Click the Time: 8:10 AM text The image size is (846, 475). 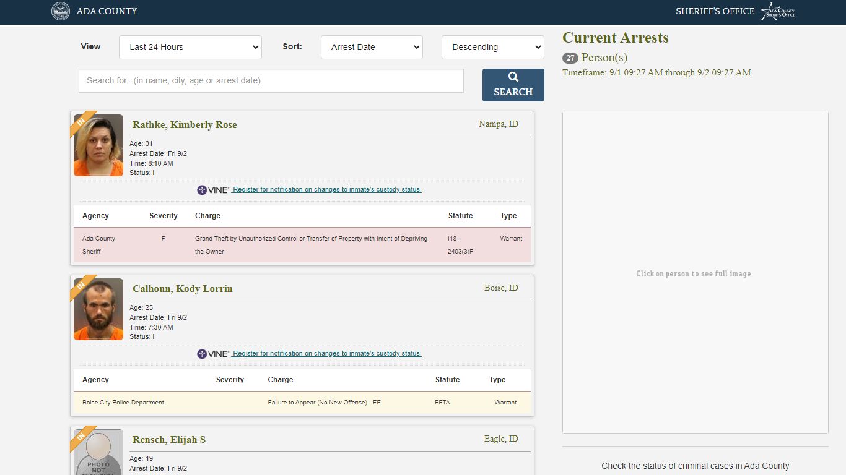click(x=151, y=163)
